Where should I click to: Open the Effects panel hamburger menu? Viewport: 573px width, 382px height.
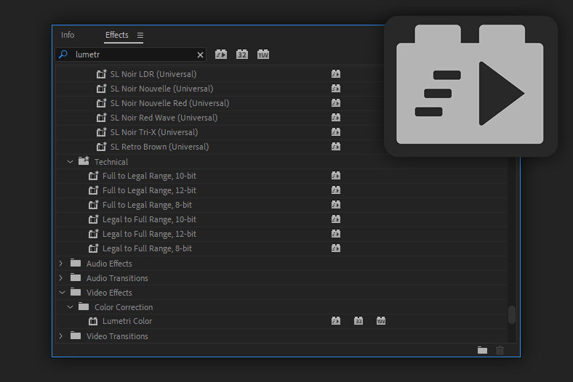coord(140,35)
